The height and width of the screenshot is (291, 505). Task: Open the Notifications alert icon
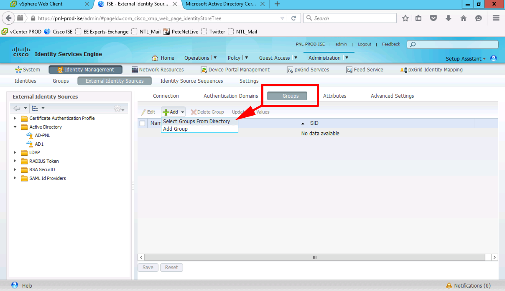coord(449,286)
